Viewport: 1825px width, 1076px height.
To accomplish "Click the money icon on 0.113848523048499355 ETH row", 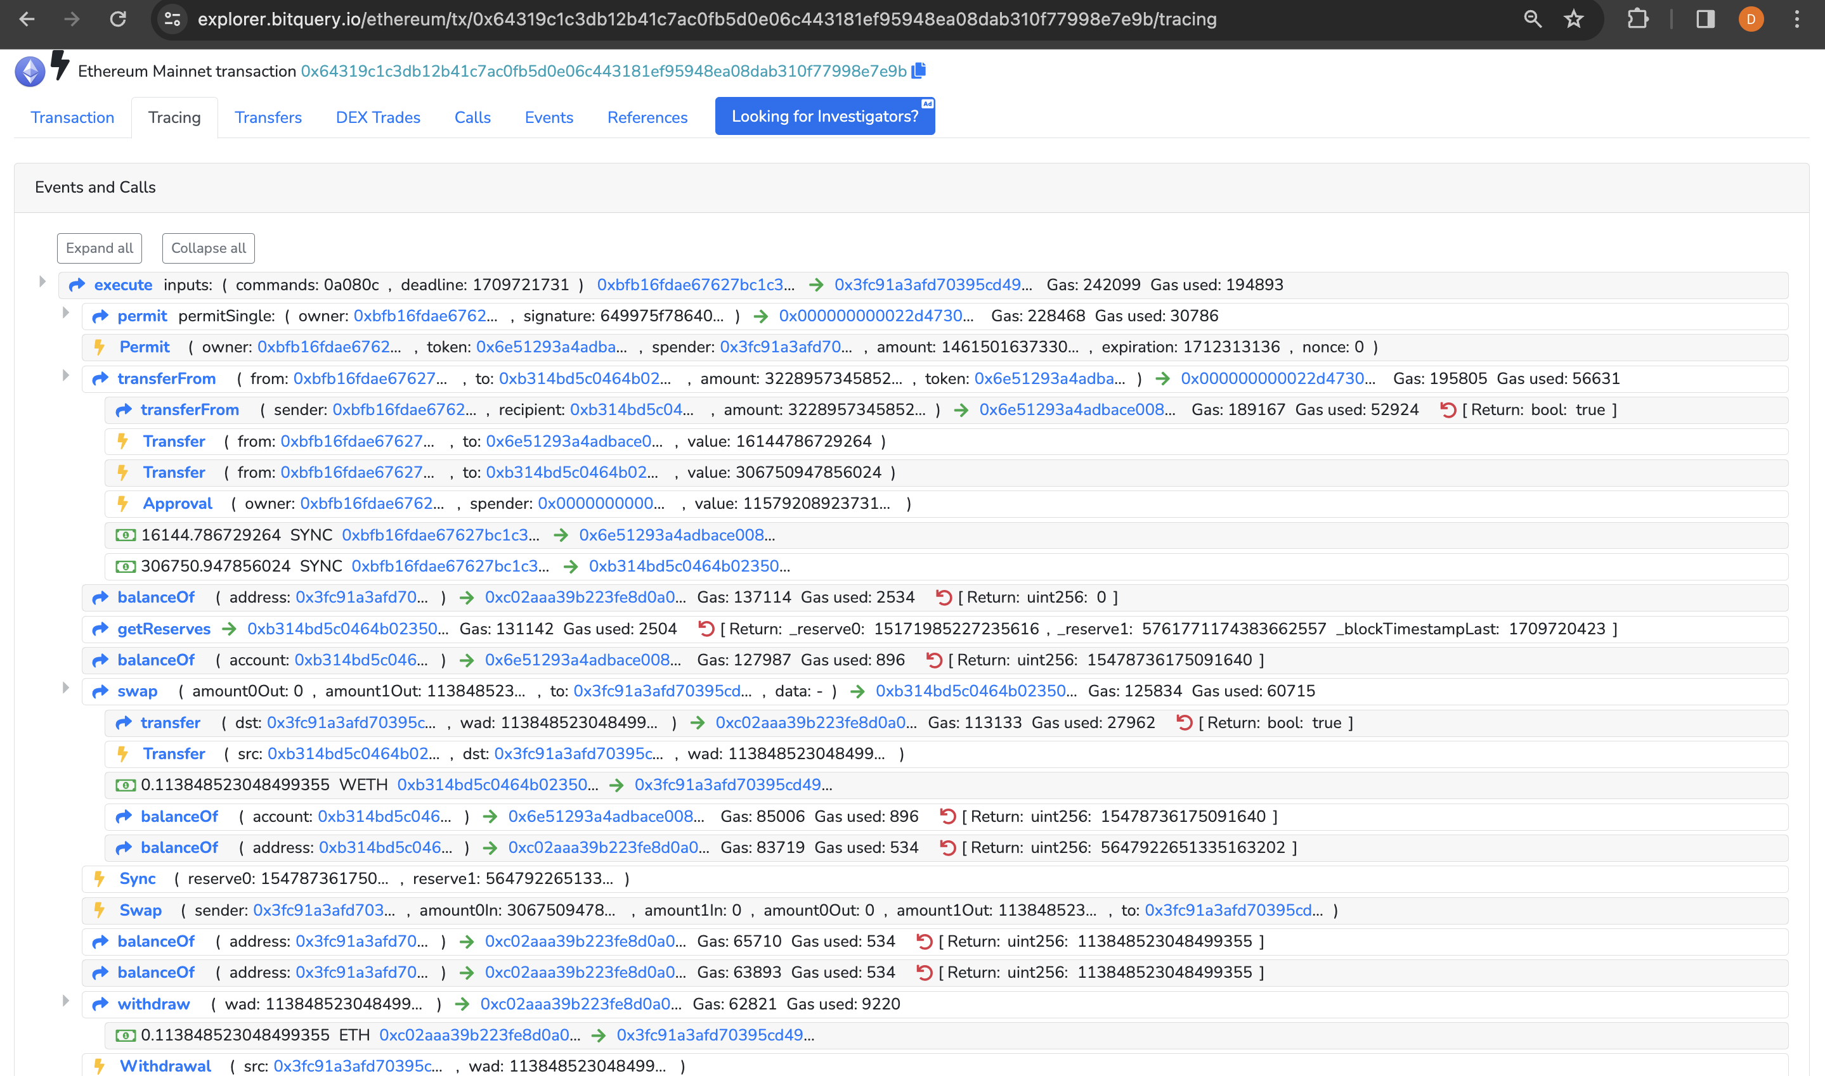I will coord(126,1035).
